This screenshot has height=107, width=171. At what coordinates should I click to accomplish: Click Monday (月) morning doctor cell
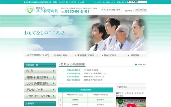tap(75, 100)
